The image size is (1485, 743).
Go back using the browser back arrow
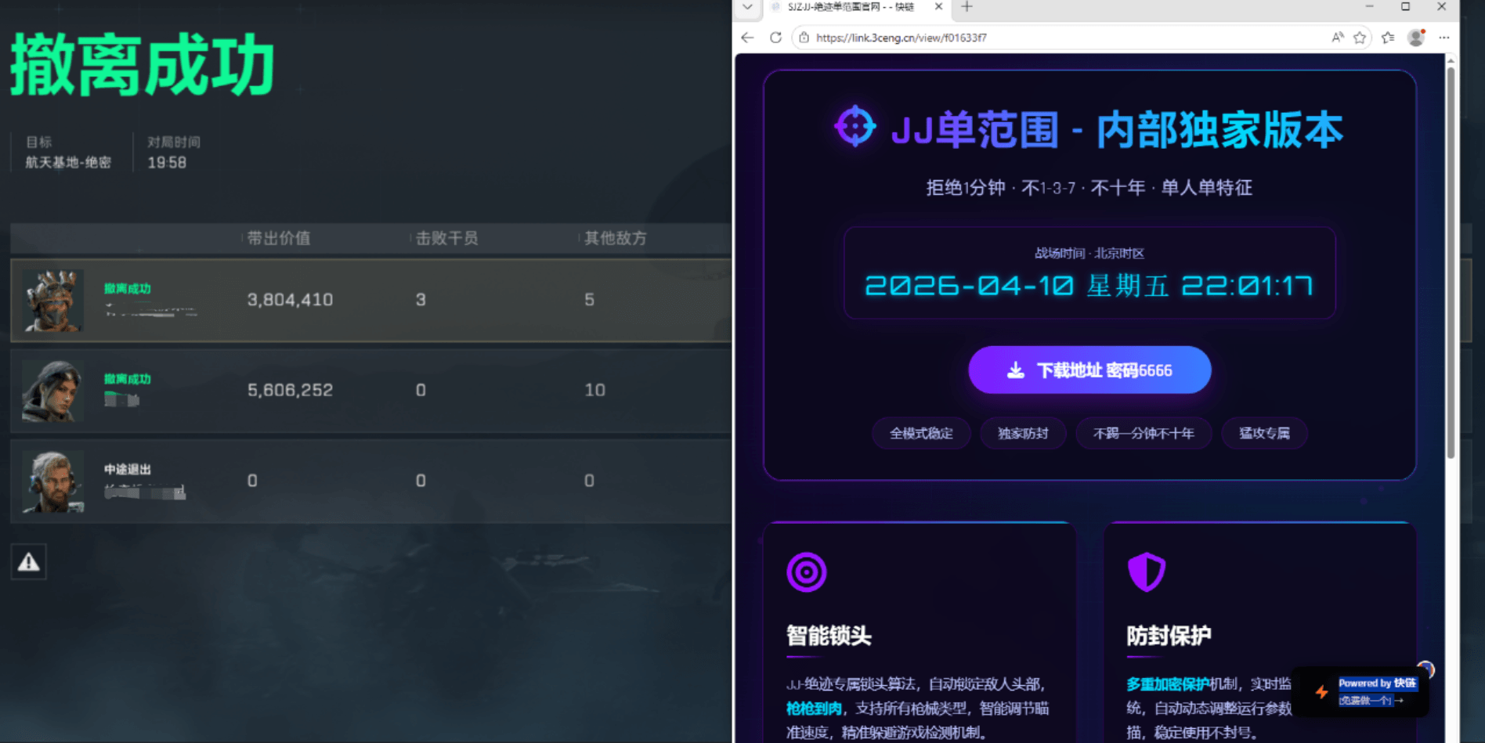(x=747, y=38)
